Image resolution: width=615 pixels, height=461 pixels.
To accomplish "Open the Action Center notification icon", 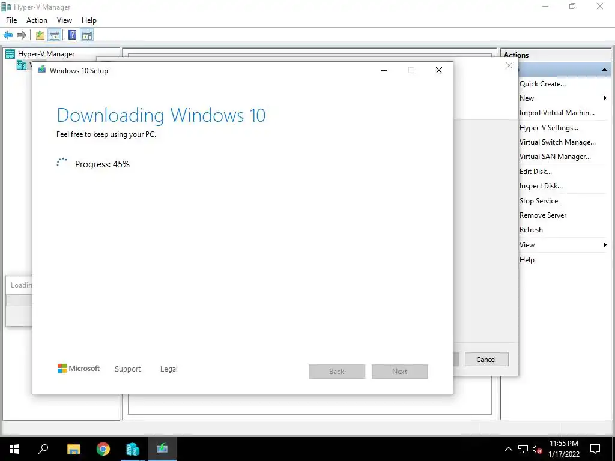I will pos(595,449).
